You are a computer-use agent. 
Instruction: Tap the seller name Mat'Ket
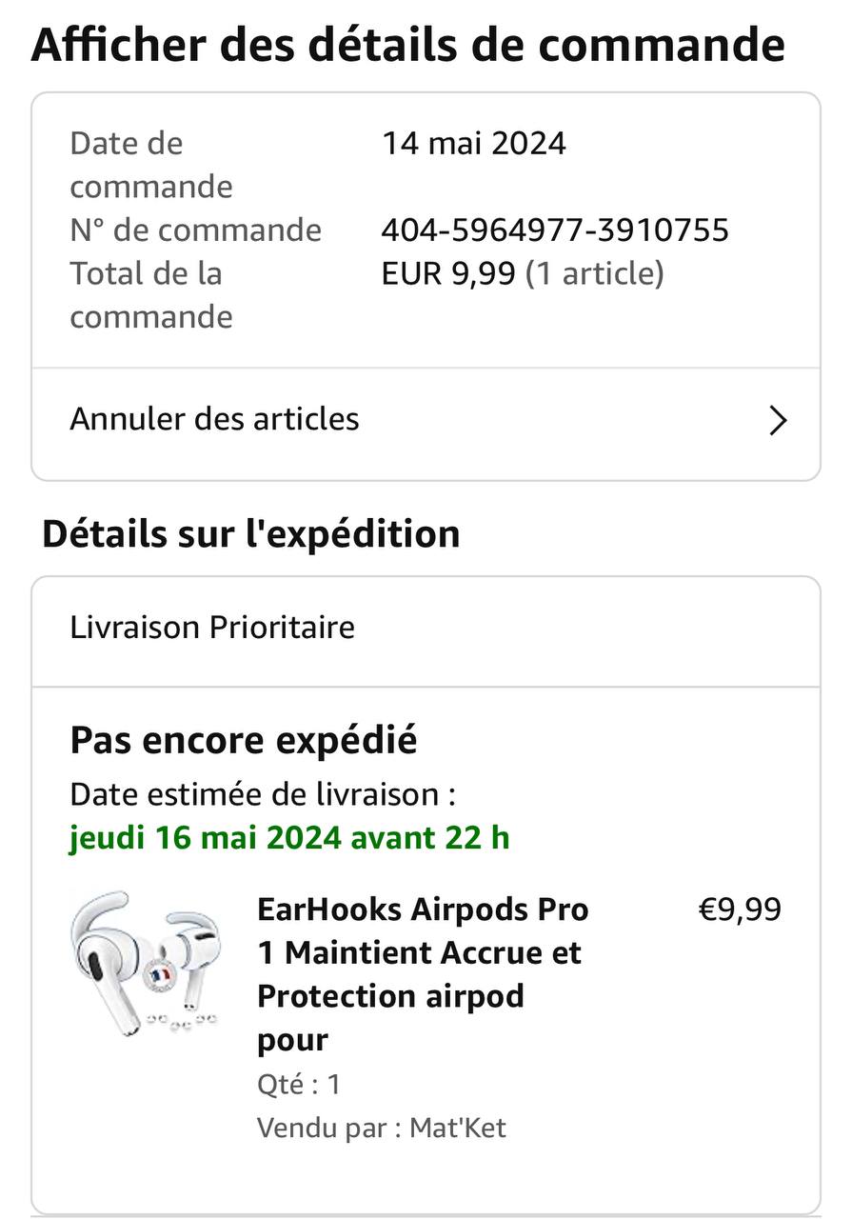coord(458,1128)
